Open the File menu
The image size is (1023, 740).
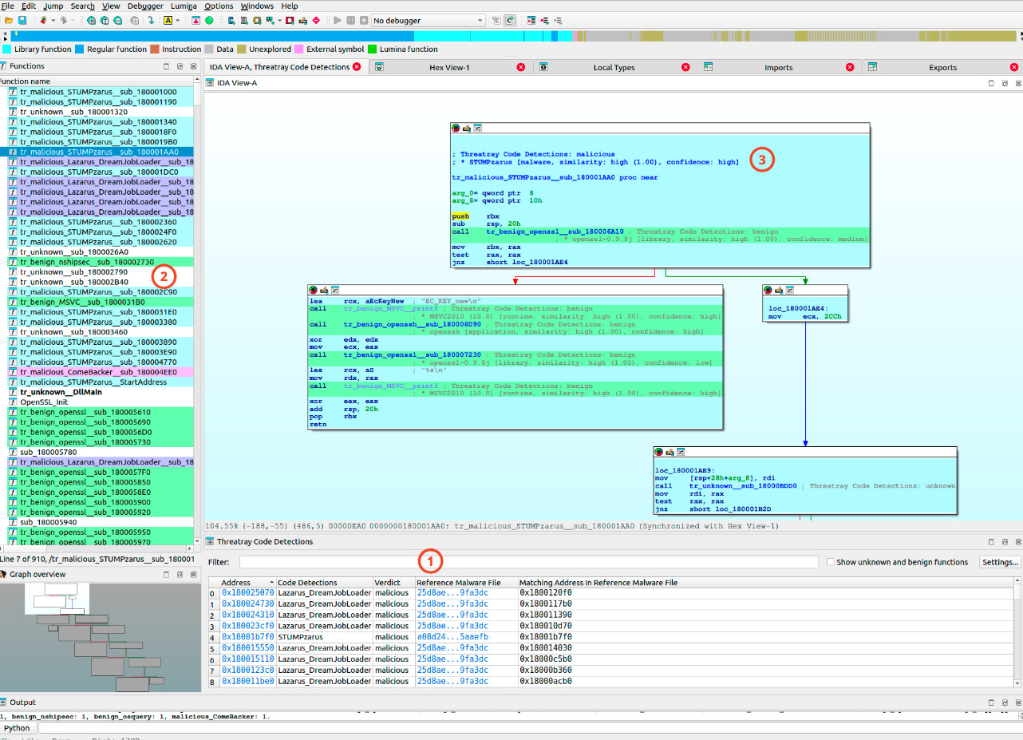point(8,6)
